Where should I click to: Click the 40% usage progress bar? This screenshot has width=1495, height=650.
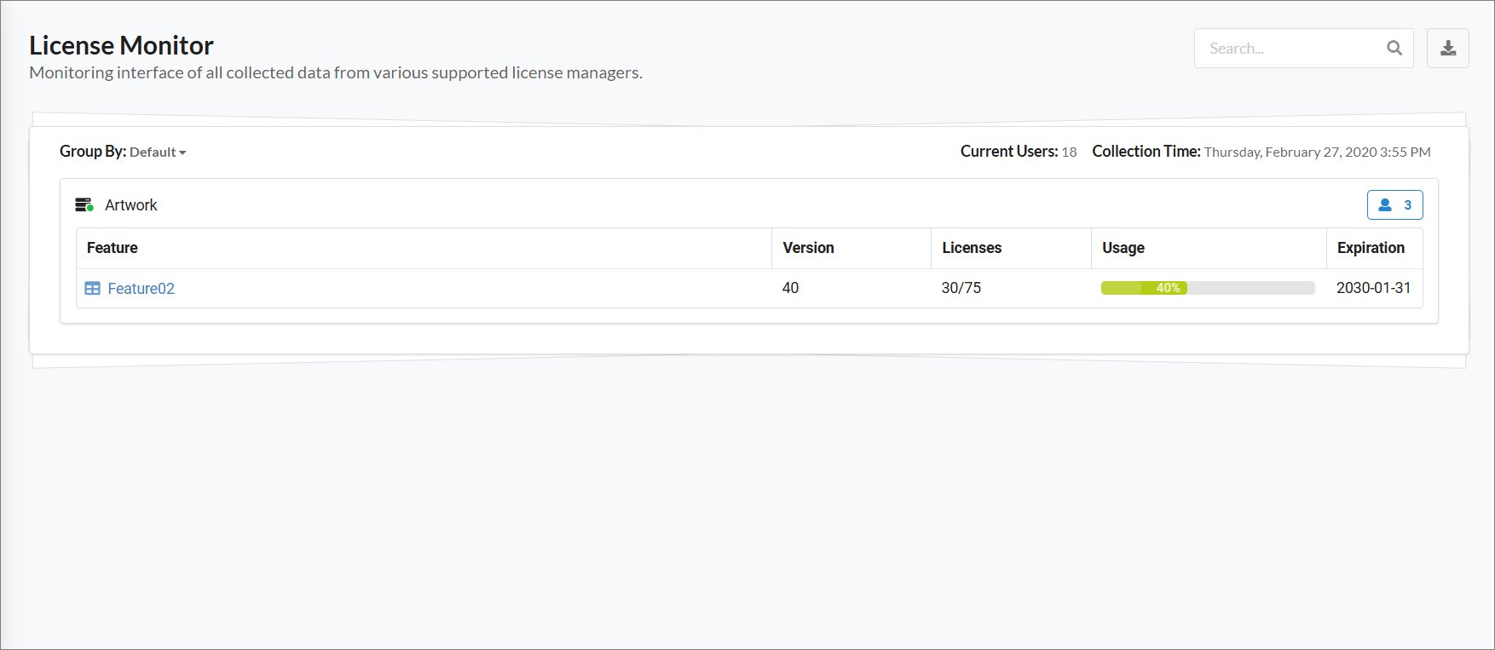click(1208, 288)
